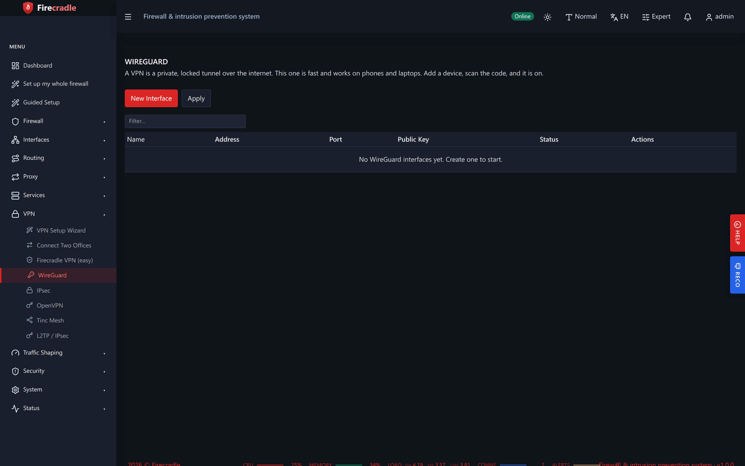Click the Interfaces network icon
Image resolution: width=745 pixels, height=466 pixels.
click(x=15, y=140)
